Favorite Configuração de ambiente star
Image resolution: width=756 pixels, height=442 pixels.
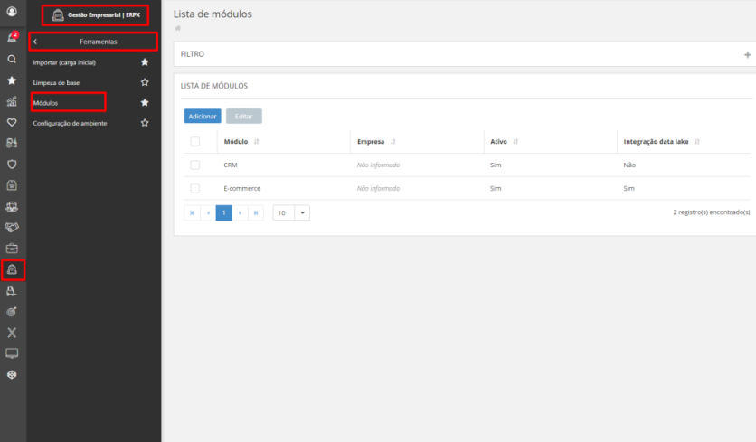[x=145, y=123]
